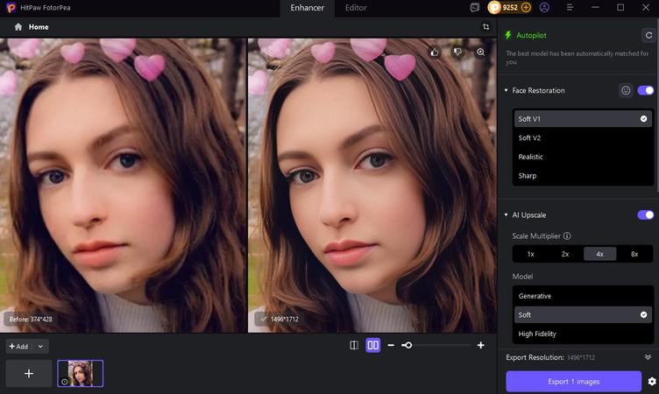Click the large plus add-image tile

(29, 373)
